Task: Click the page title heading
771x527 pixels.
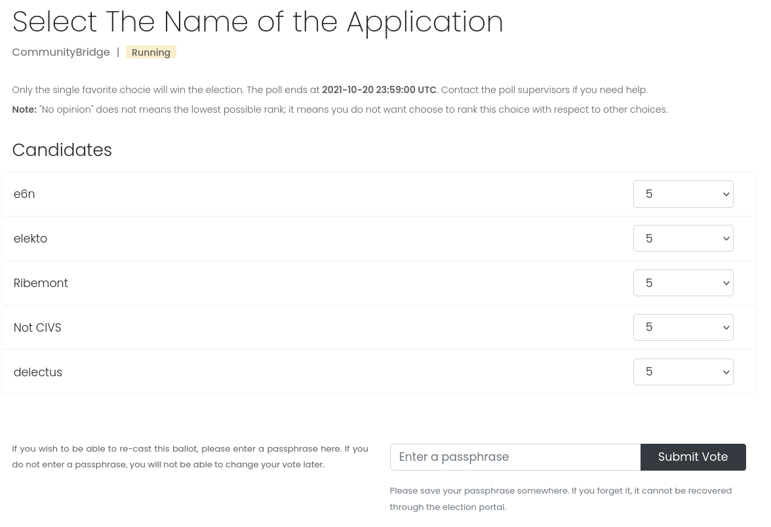Action: point(258,22)
